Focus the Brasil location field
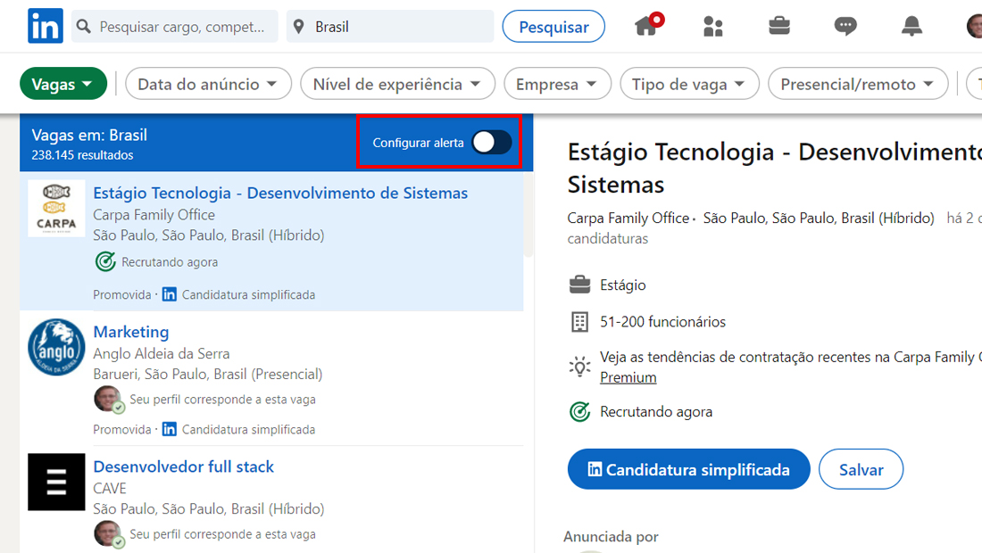Image resolution: width=982 pixels, height=553 pixels. 390,26
